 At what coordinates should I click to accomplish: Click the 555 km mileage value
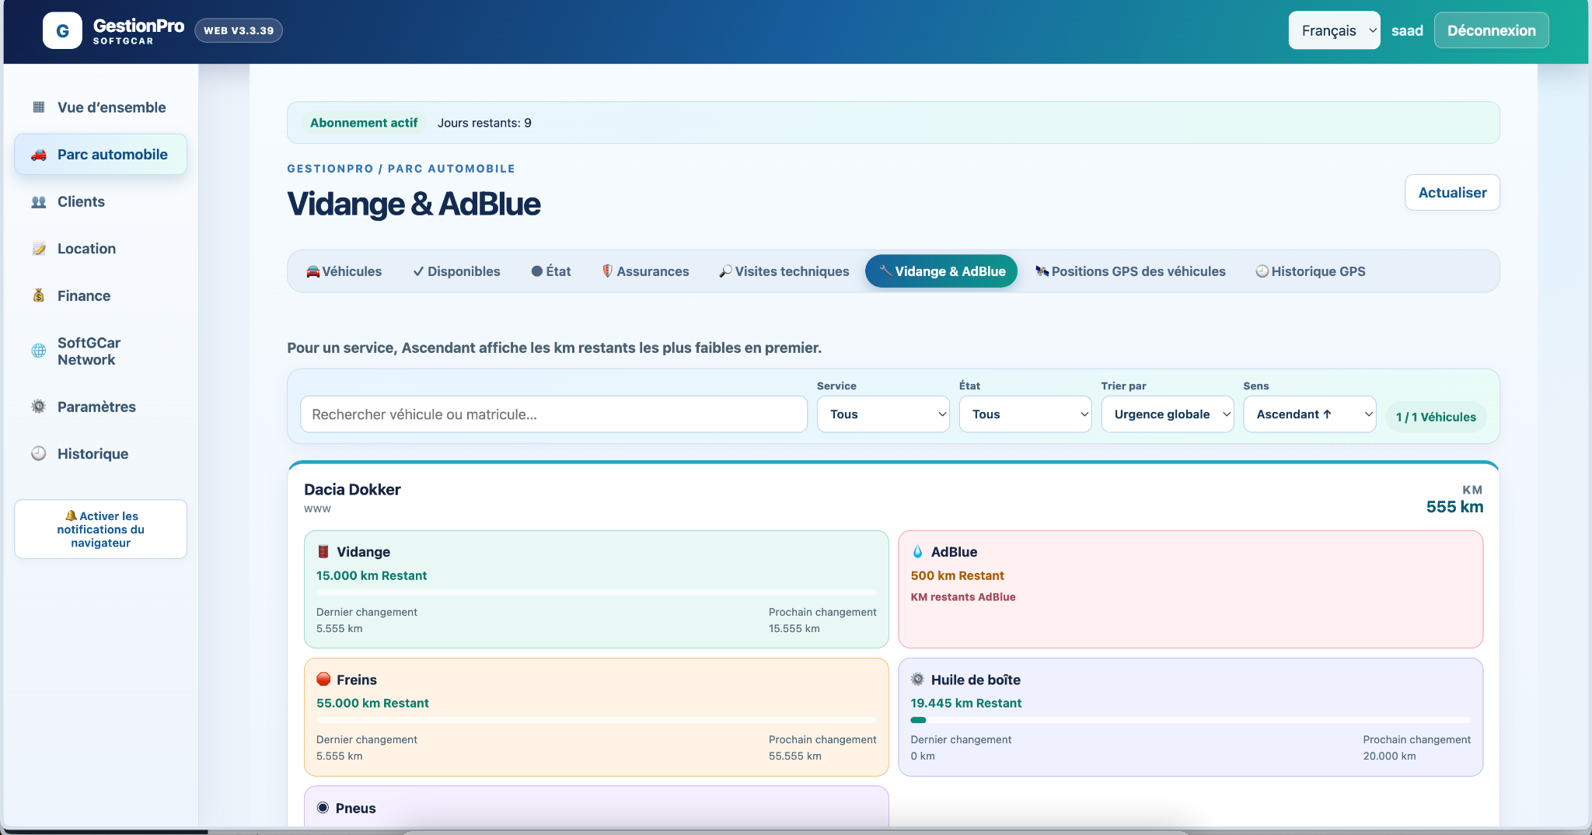coord(1454,507)
